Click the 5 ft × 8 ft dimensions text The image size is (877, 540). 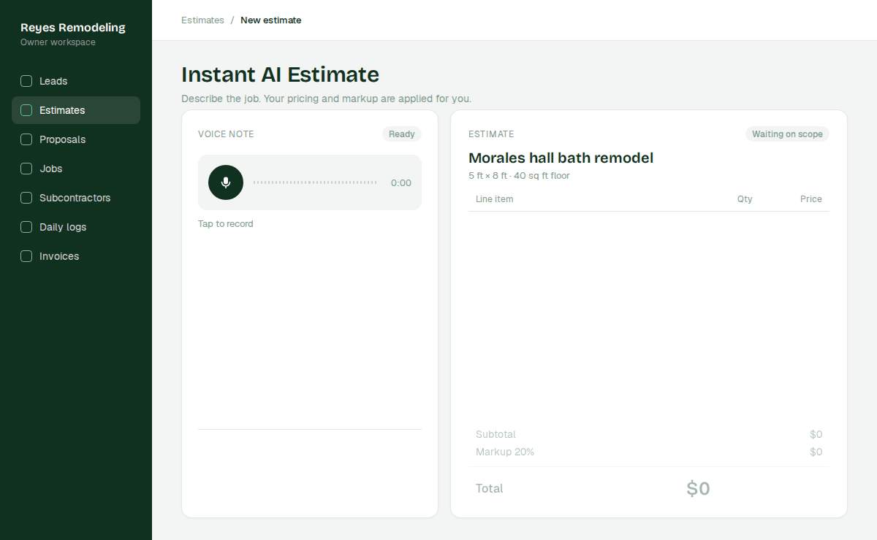519,176
